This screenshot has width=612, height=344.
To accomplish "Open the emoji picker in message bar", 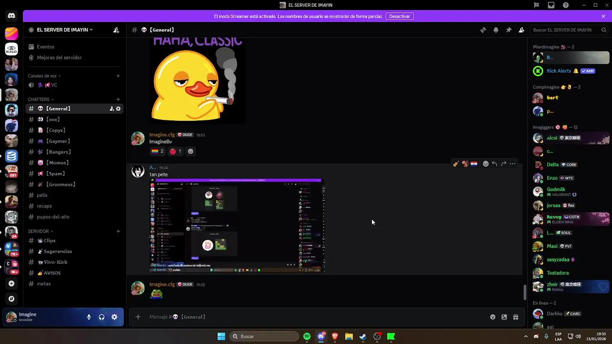I will [492, 317].
